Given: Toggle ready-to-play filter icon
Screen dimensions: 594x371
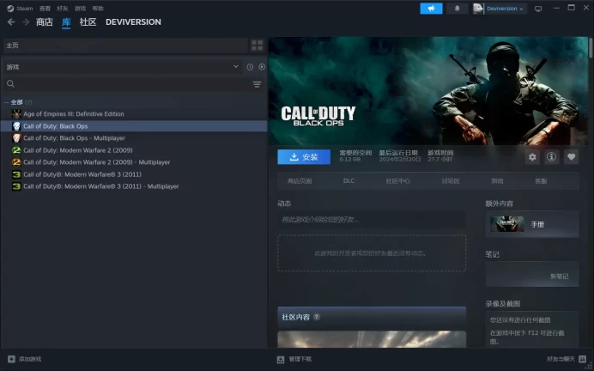Looking at the screenshot, I should (262, 67).
